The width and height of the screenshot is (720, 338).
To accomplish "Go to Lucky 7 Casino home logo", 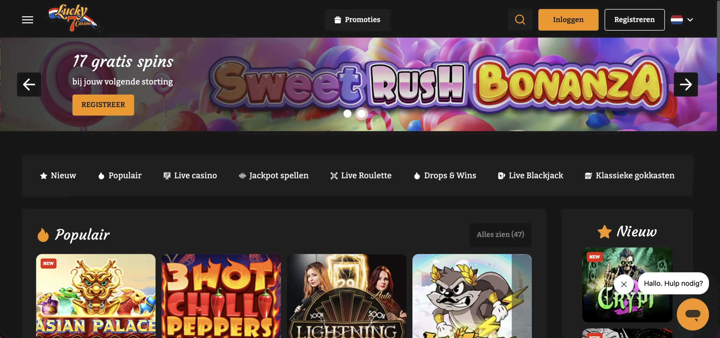I will [x=74, y=18].
